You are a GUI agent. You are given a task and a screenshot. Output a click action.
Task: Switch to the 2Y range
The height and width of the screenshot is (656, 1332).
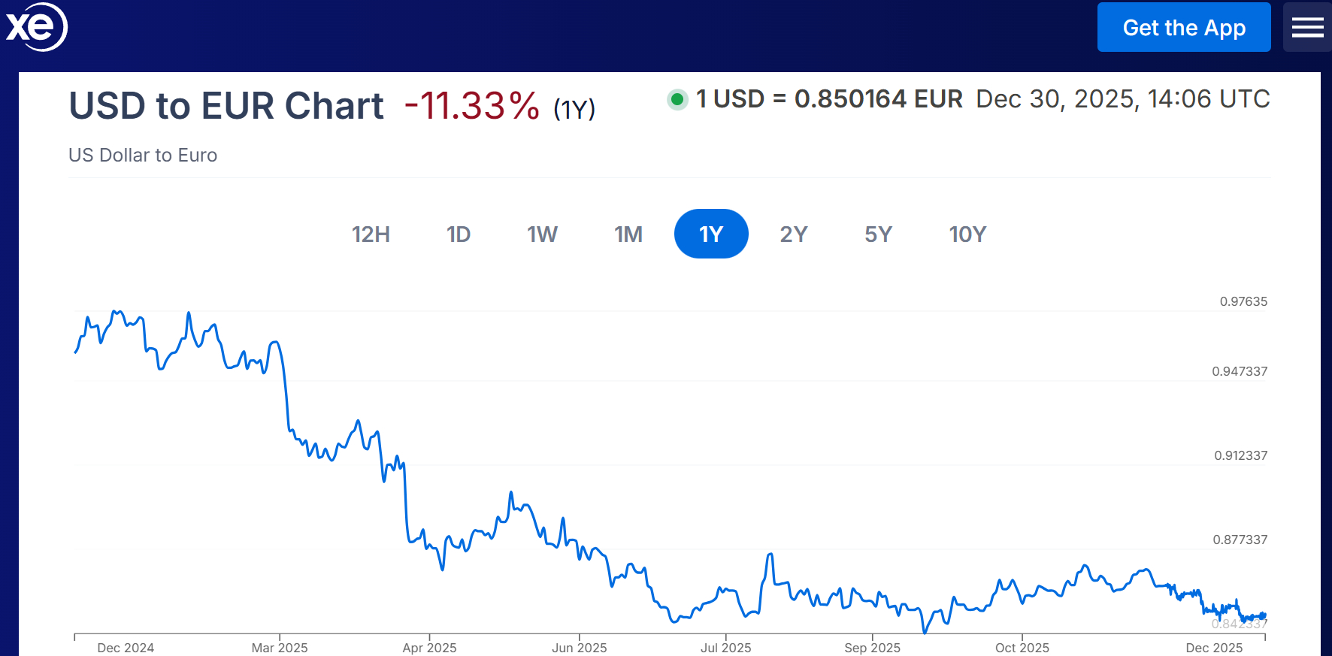click(794, 234)
